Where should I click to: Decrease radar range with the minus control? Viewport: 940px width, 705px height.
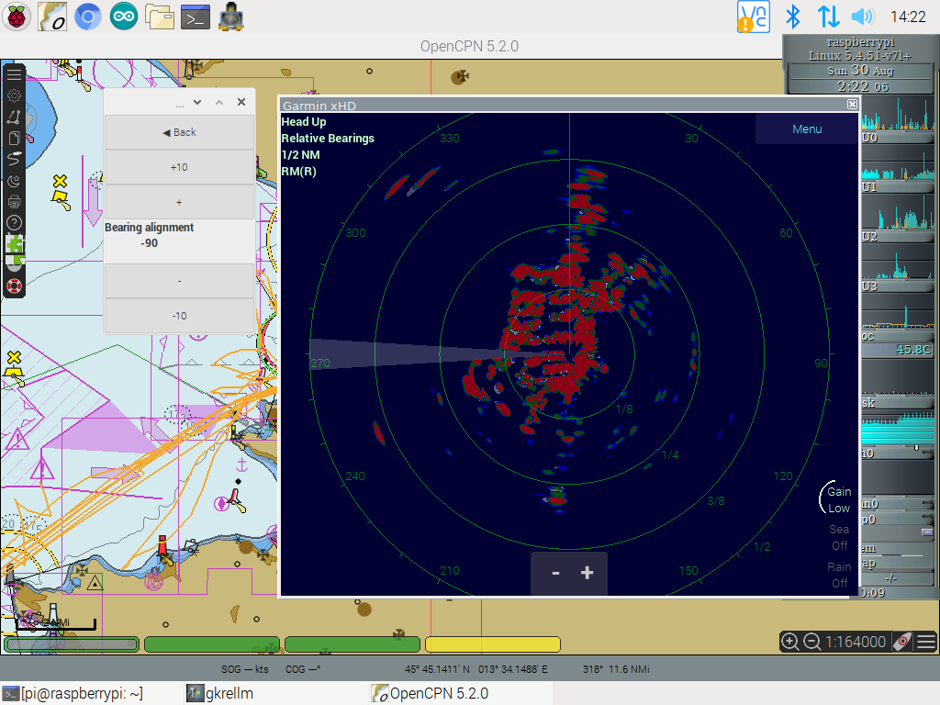click(554, 572)
